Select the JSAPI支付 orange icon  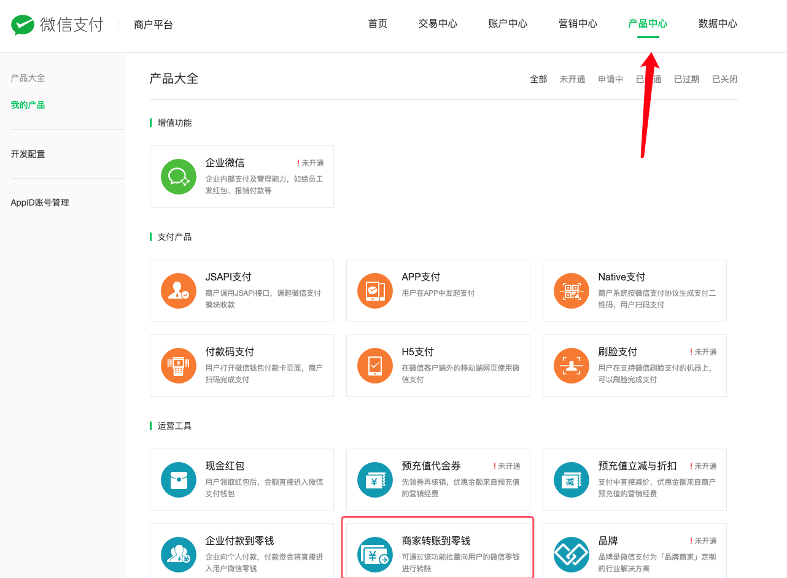179,291
